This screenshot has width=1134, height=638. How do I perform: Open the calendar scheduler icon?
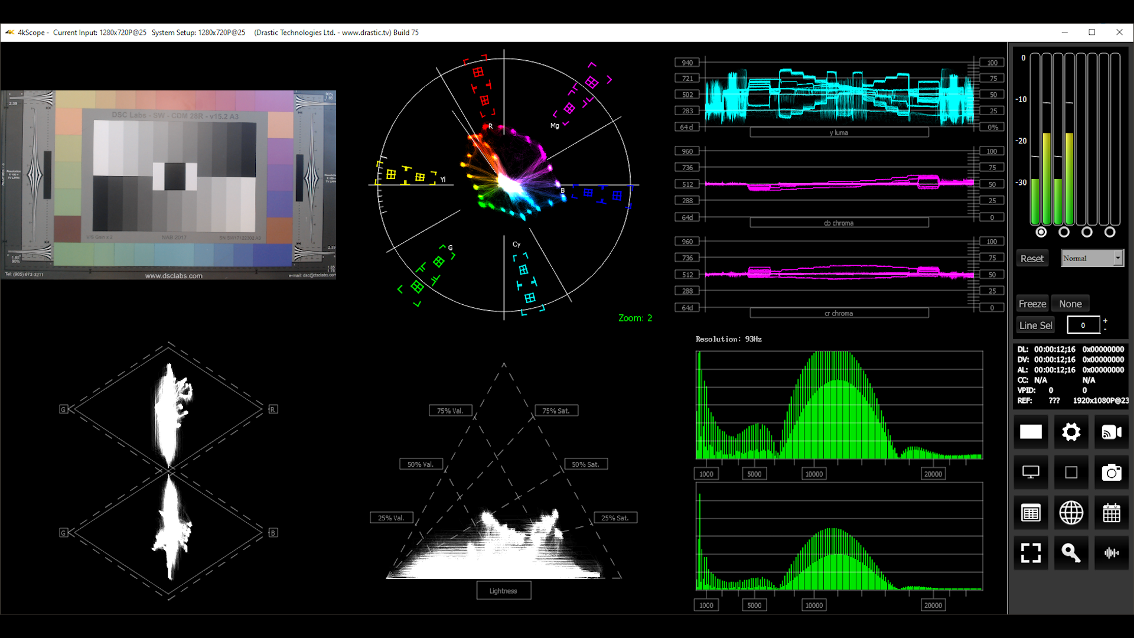[x=1112, y=513]
